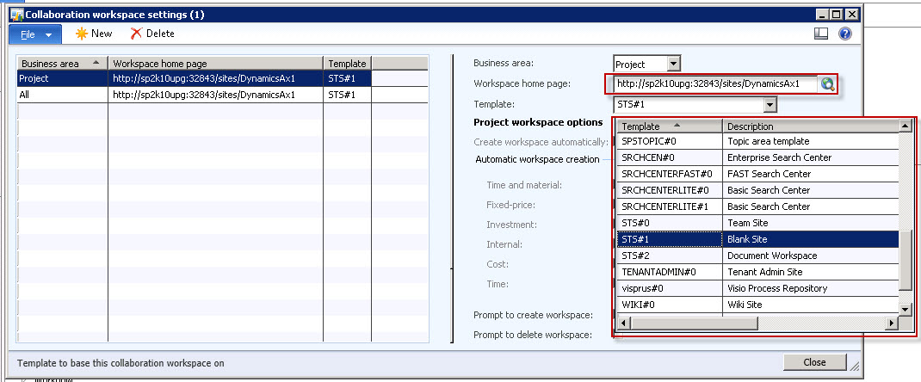The height and width of the screenshot is (382, 921).
Task: Open the File menu
Action: click(x=34, y=34)
